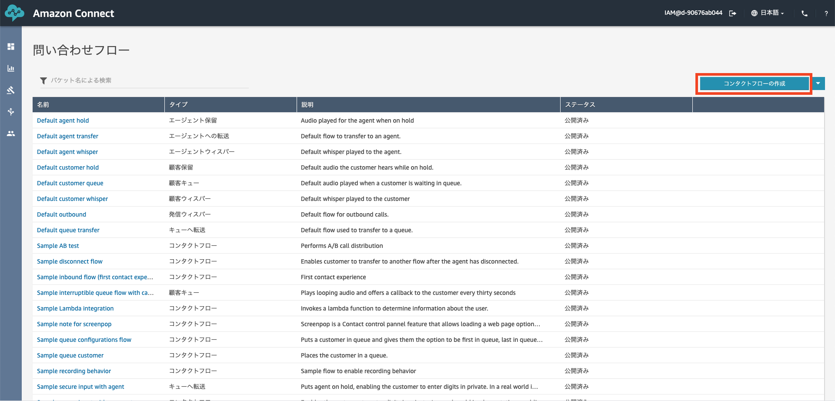Open the metrics bar chart sidebar icon
The height and width of the screenshot is (401, 835).
click(11, 68)
